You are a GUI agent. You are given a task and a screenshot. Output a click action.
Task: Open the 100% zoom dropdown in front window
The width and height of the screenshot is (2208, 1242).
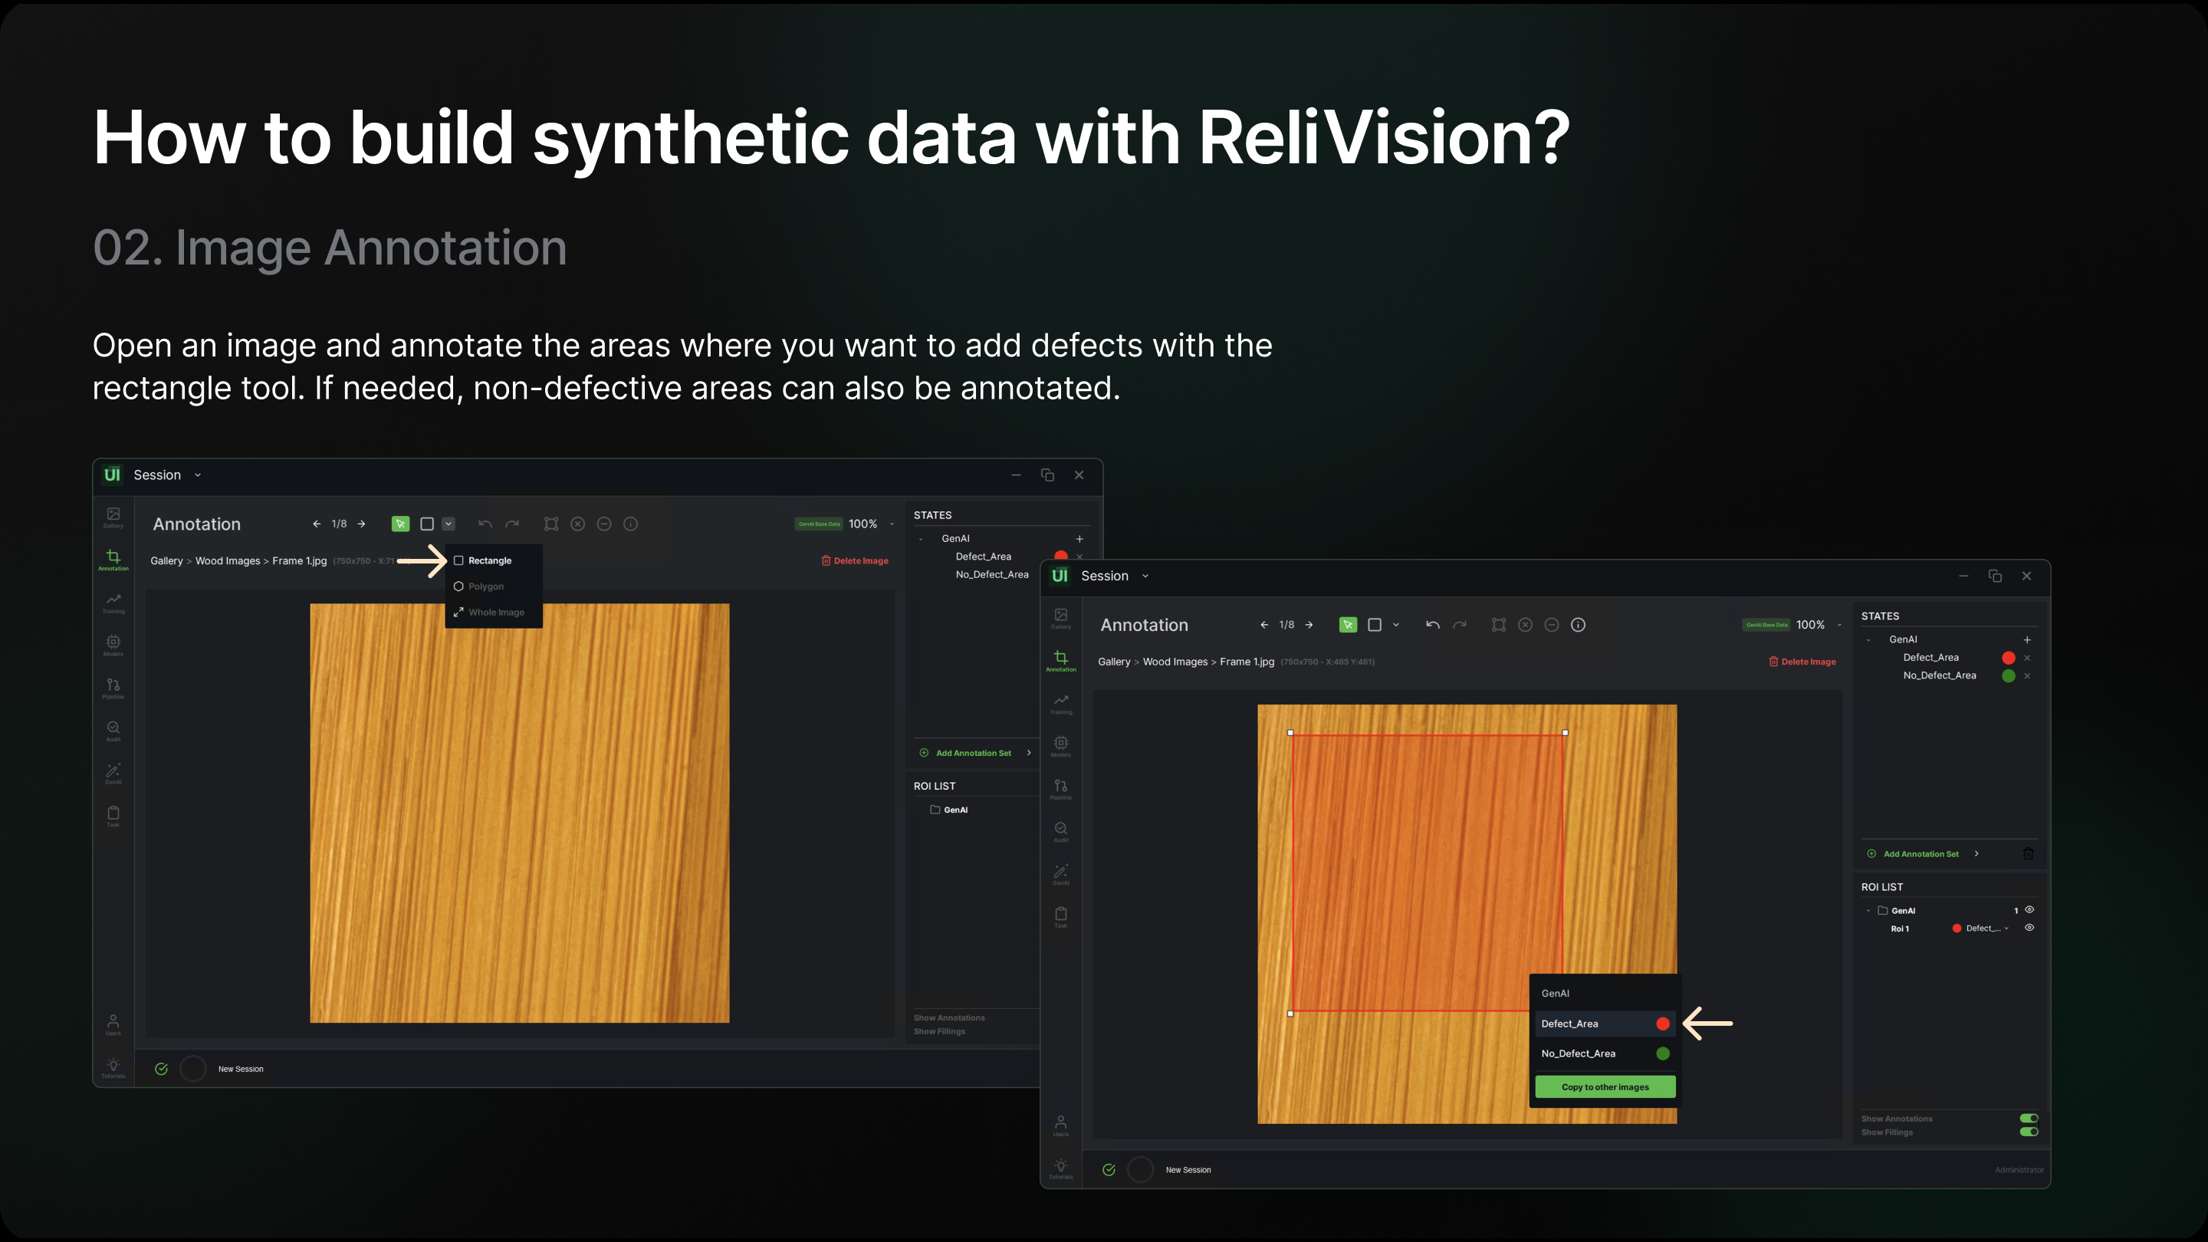pos(1839,625)
